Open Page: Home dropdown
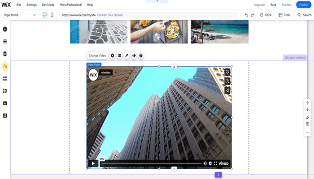The image size is (314, 179). click(20, 15)
